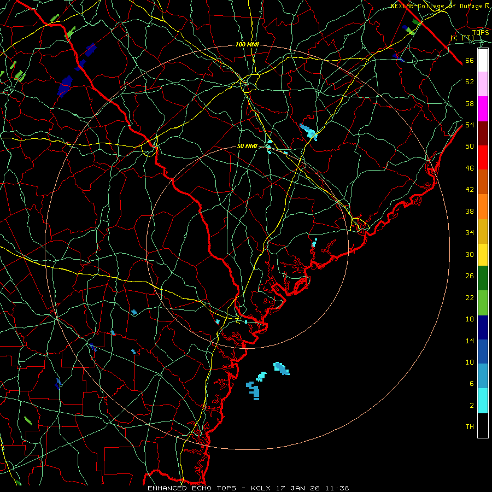Viewport: 492px width, 492px height.
Task: Click the '62' legend value
Action: (470, 82)
